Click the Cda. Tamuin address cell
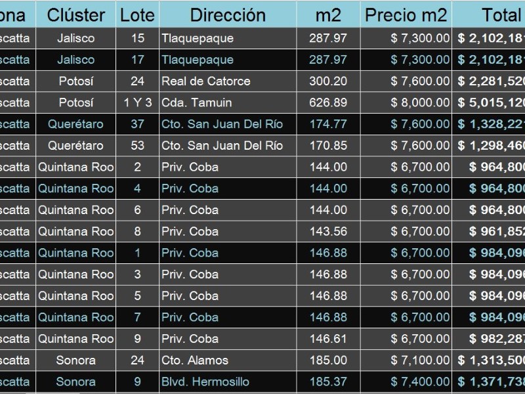Viewport: 525px width, 394px height. (228, 102)
